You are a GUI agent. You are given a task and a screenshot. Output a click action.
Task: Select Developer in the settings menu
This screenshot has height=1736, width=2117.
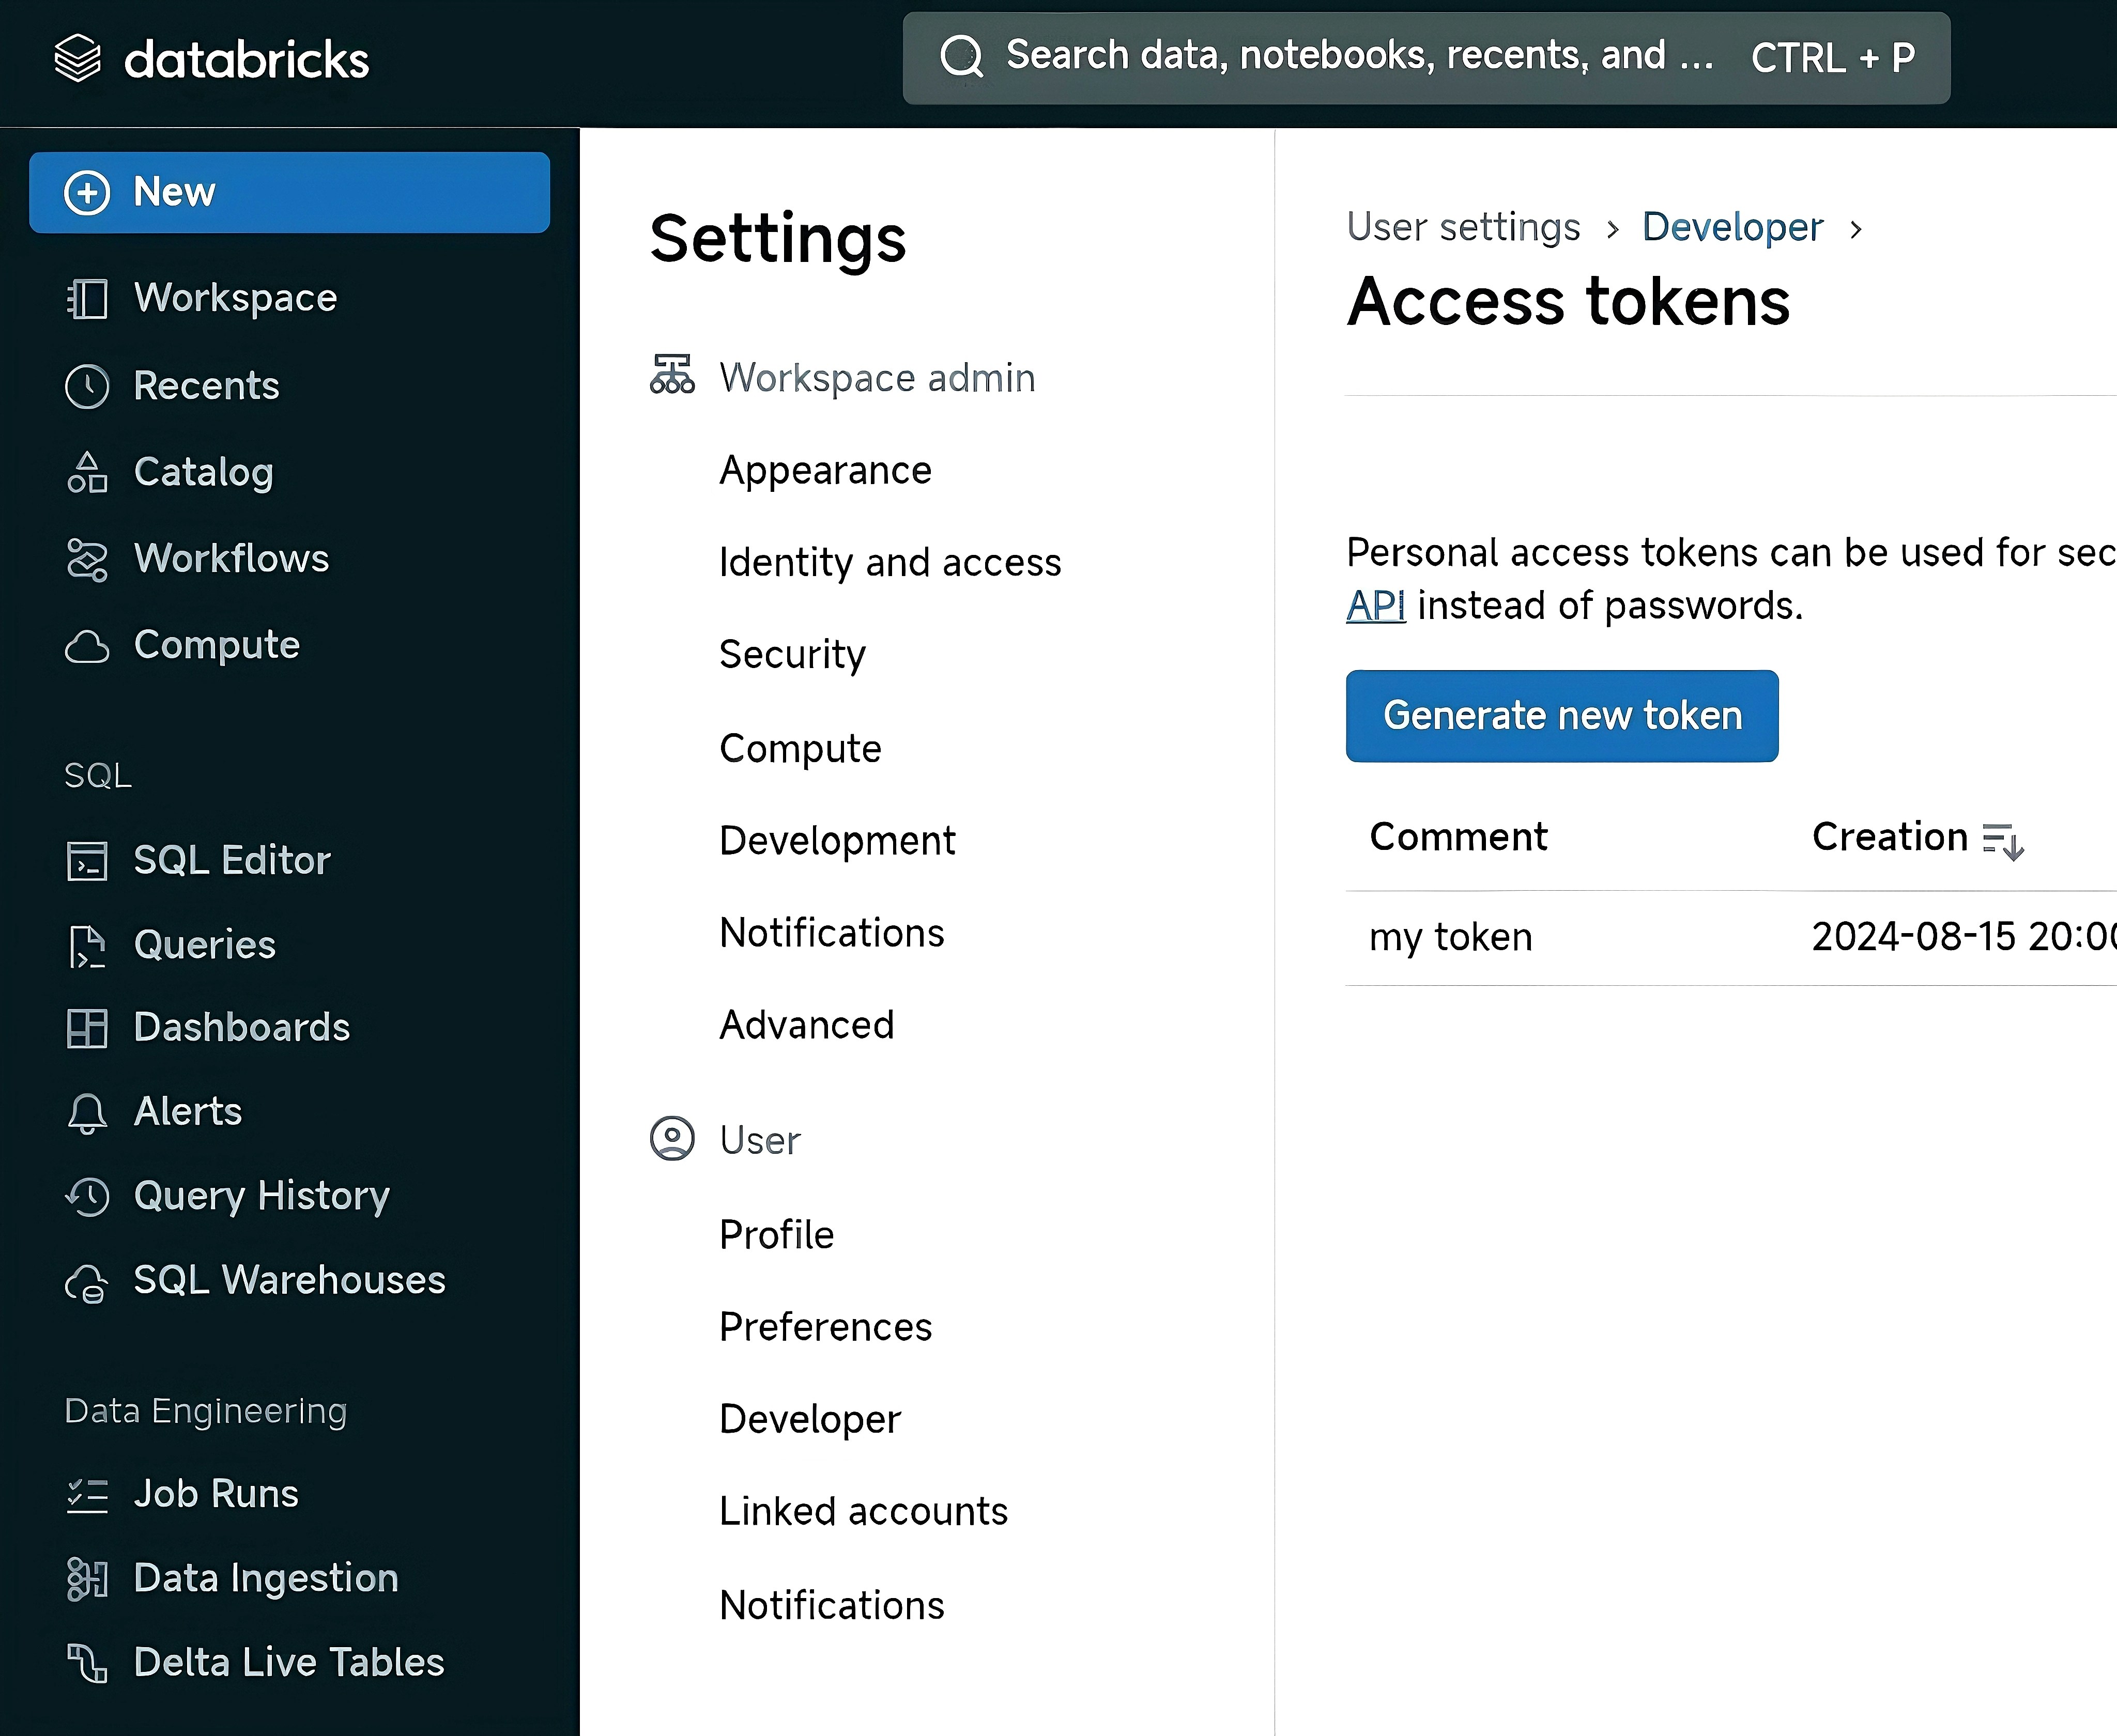[x=810, y=1419]
